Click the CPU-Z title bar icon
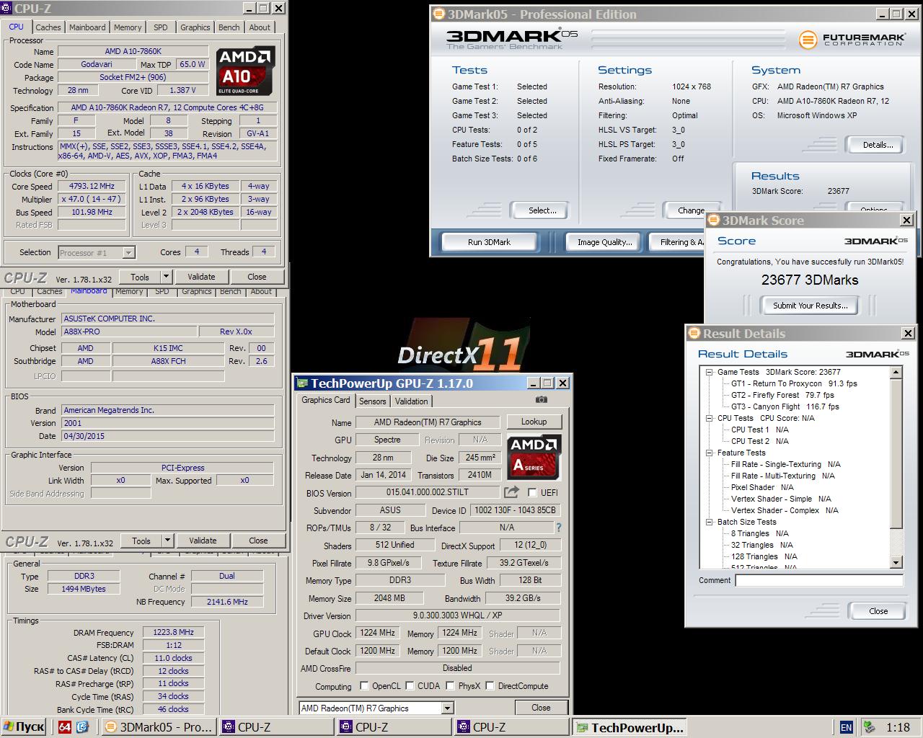923x738 pixels. tap(7, 9)
